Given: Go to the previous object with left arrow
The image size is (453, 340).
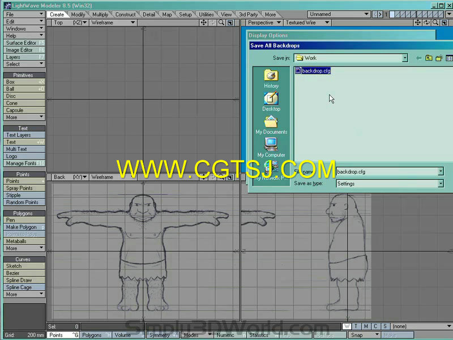Looking at the screenshot, I should click(375, 14).
